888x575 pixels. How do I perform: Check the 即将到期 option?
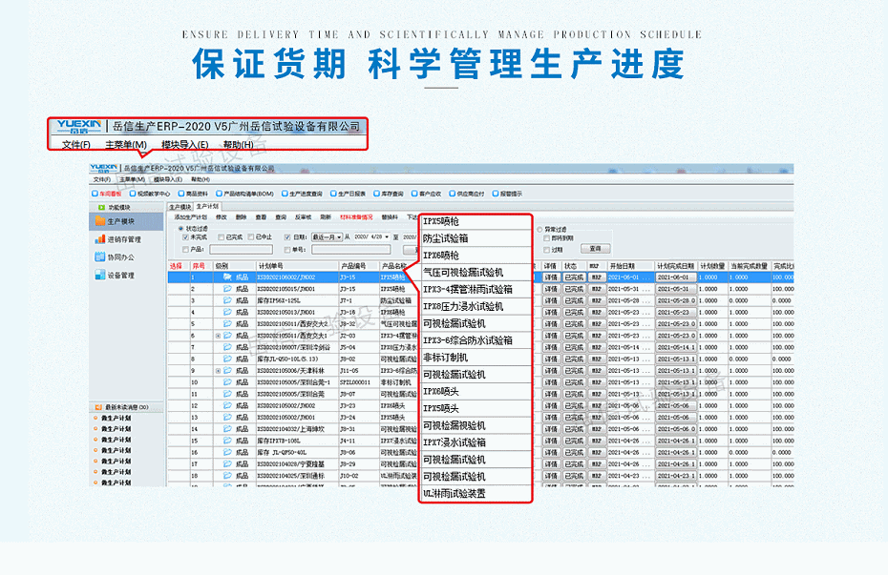tap(546, 236)
